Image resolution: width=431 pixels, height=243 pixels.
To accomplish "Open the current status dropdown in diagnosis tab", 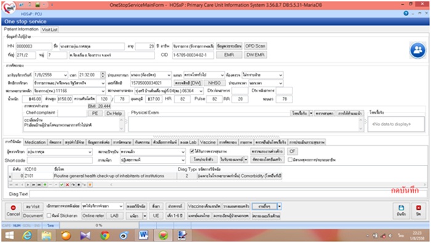I will coord(183,151).
